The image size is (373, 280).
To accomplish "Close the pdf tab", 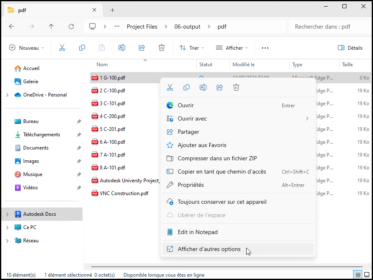I will 94,10.
